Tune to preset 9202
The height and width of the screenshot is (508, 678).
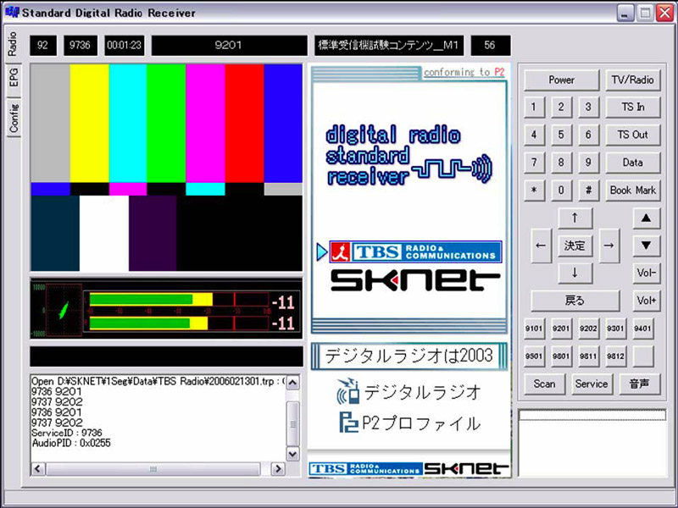(x=588, y=329)
